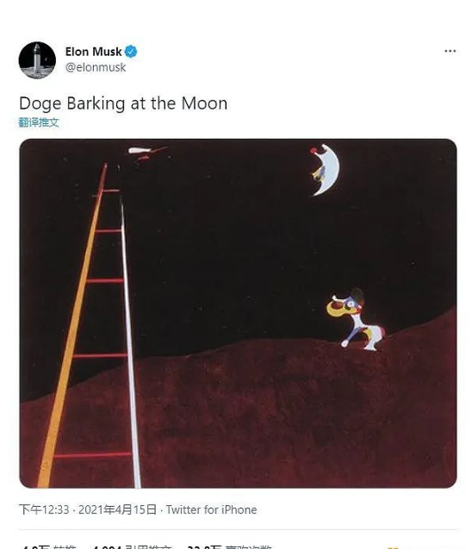Click the Elon Musk display name

point(93,52)
